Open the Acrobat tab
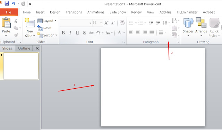 click(x=209, y=12)
